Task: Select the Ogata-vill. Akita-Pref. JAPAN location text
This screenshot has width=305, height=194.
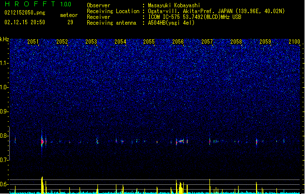Action: 216,11
